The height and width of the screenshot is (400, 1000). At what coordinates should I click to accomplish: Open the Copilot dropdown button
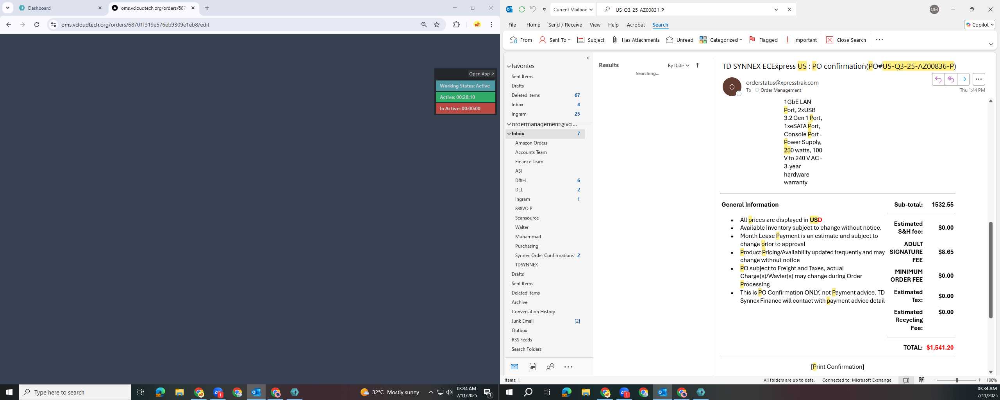979,25
